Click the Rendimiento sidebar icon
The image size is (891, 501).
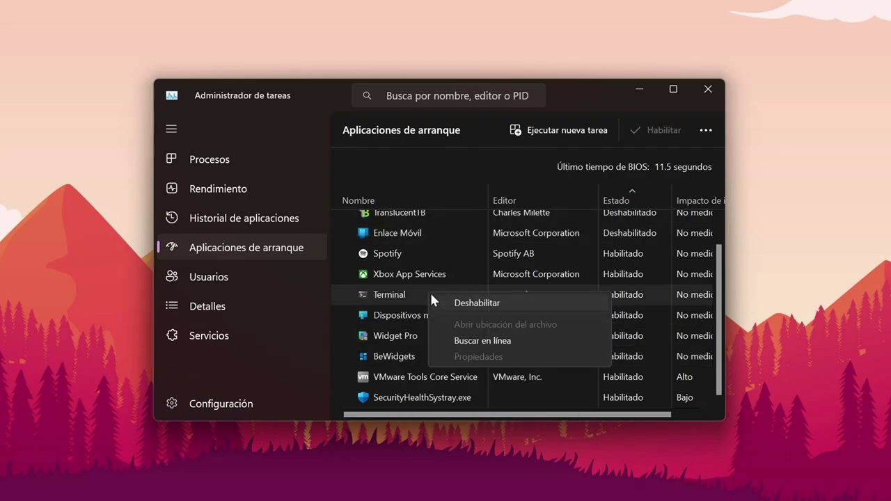[x=171, y=188]
